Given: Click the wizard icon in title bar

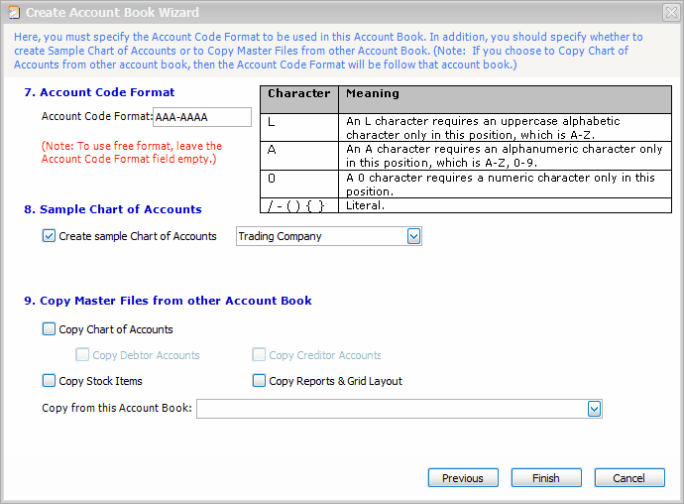Looking at the screenshot, I should (14, 13).
